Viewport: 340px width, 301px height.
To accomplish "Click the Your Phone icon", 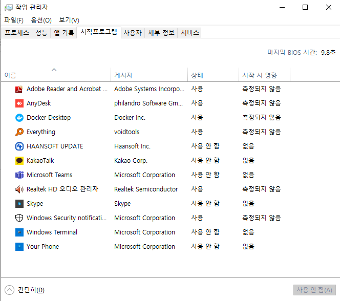I will pos(19,246).
